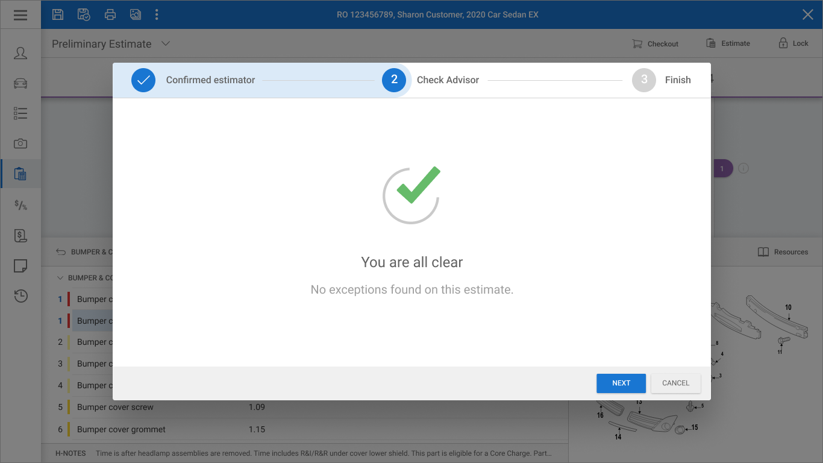
Task: Click the back arrow beside BUMPER breadcrumb
Action: (x=60, y=252)
